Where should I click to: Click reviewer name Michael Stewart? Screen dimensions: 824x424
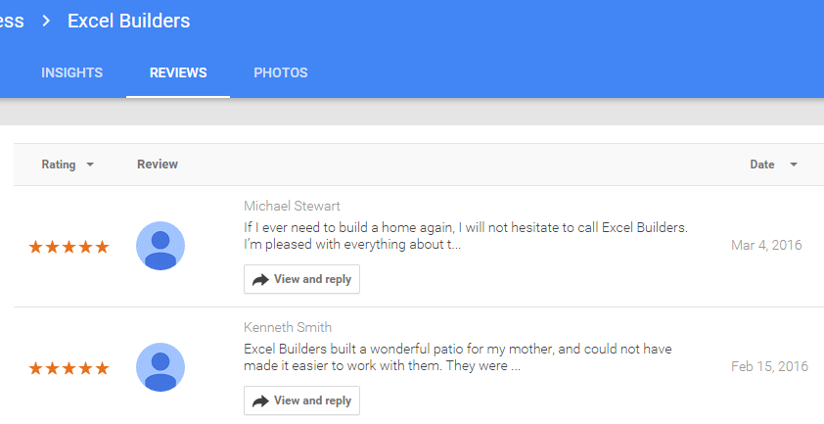pos(292,206)
